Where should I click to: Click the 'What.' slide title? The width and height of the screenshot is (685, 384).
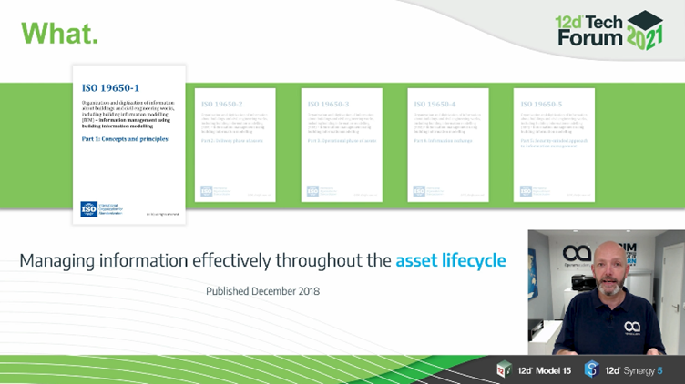tap(59, 34)
